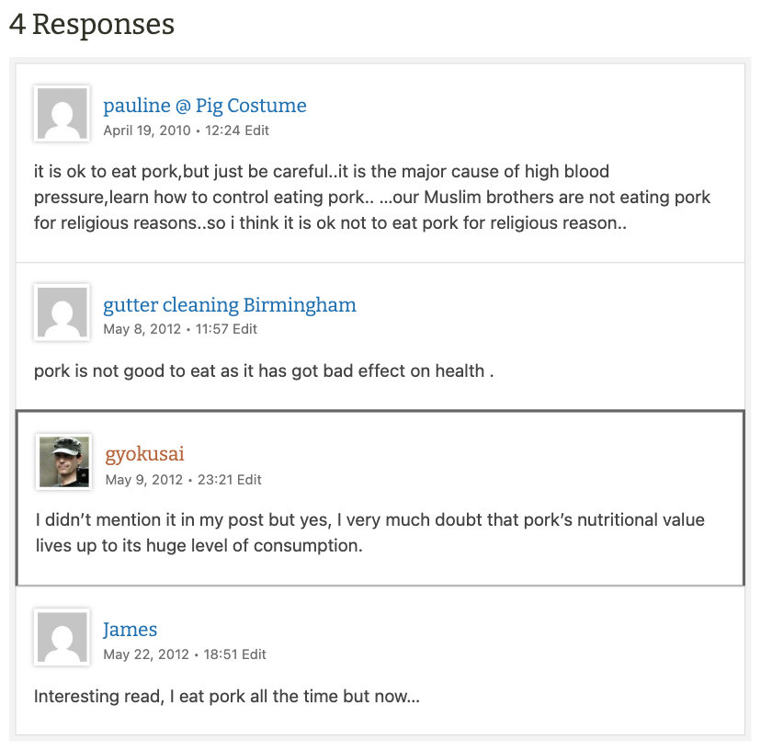Open the 'gutter cleaning Birmingham' author link
Viewport: 761px width, 751px height.
coord(230,305)
